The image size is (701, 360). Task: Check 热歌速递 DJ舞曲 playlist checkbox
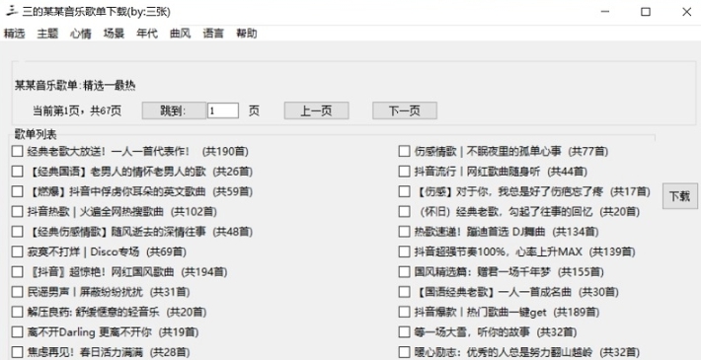[x=404, y=232]
